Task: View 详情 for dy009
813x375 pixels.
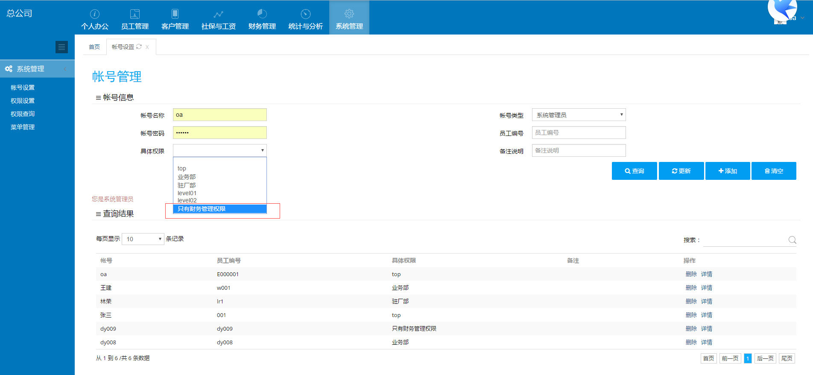Action: 707,329
